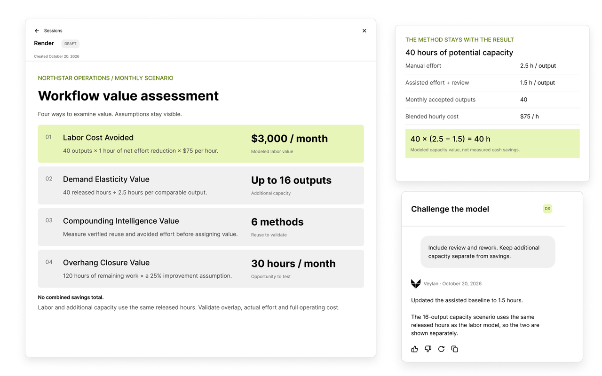Click the "Blended hourly cost" row label
Viewport: 602px width, 376px height.
click(432, 117)
